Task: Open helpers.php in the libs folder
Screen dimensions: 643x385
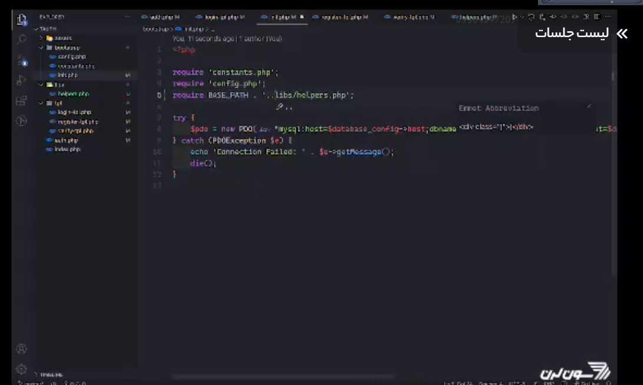Action: point(74,94)
